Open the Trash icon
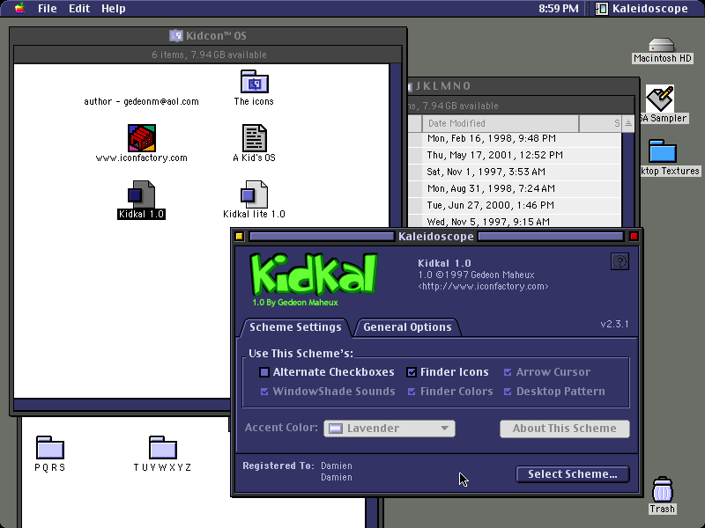This screenshot has height=528, width=705. pyautogui.click(x=663, y=490)
